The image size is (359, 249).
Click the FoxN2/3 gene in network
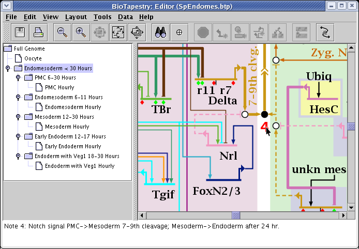(217, 191)
